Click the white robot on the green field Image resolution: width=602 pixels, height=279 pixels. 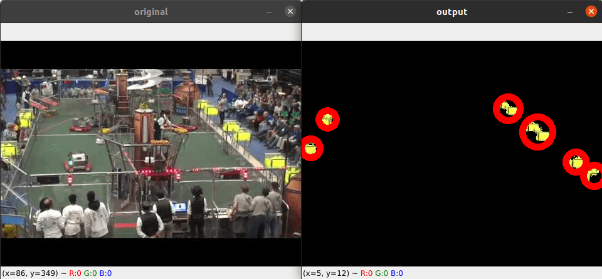(78, 161)
